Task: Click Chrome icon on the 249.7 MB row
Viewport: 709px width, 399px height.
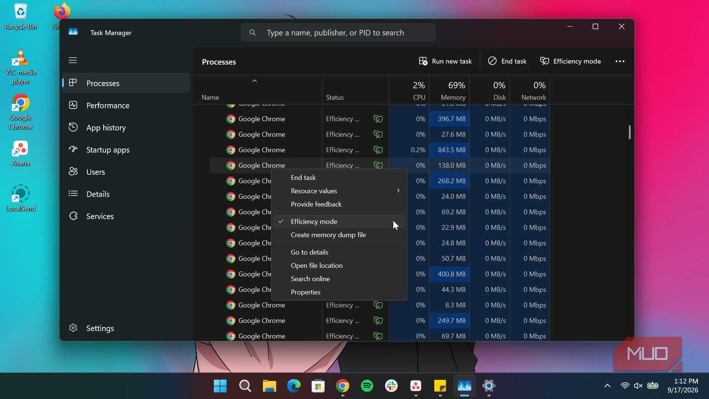Action: coord(231,320)
